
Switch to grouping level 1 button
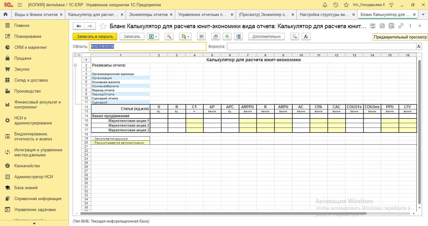click(75, 55)
